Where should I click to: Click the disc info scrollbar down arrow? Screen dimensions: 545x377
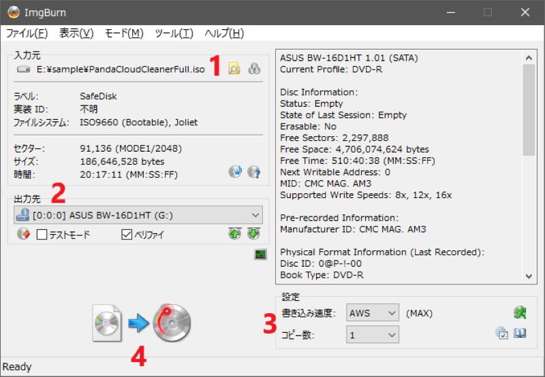[x=529, y=276]
